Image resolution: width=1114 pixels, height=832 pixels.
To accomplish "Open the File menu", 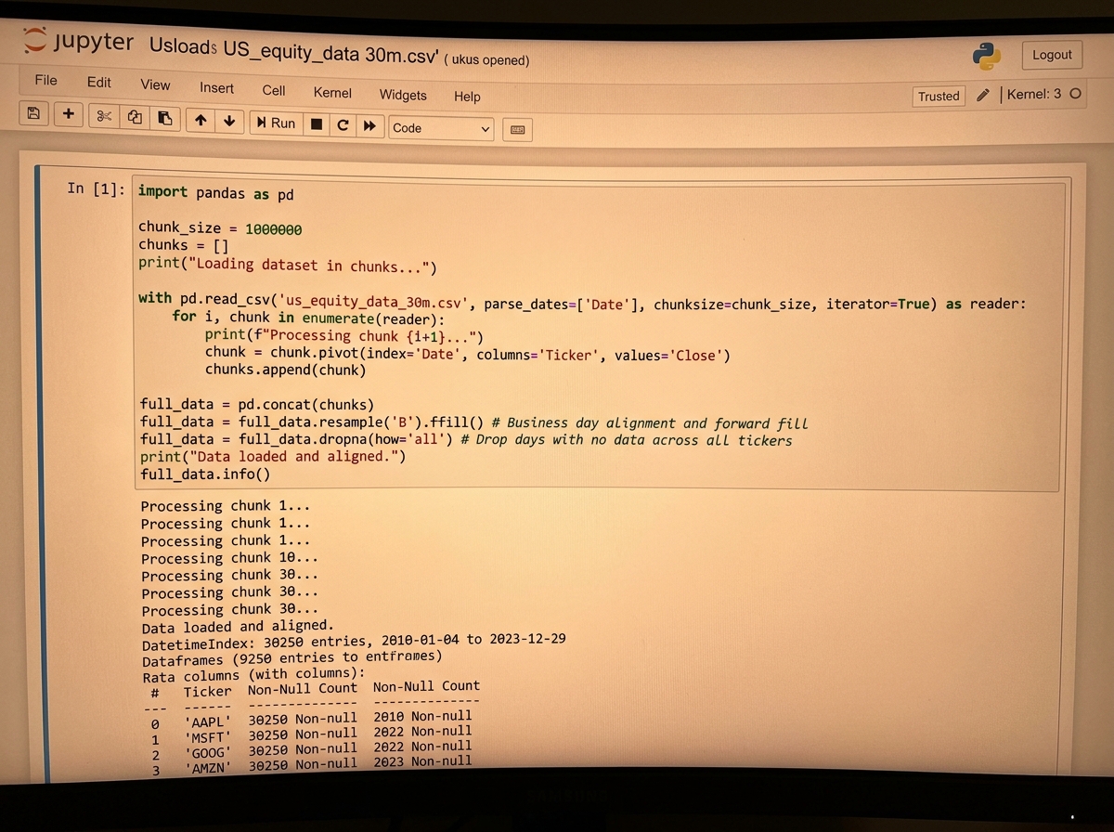I will click(45, 80).
